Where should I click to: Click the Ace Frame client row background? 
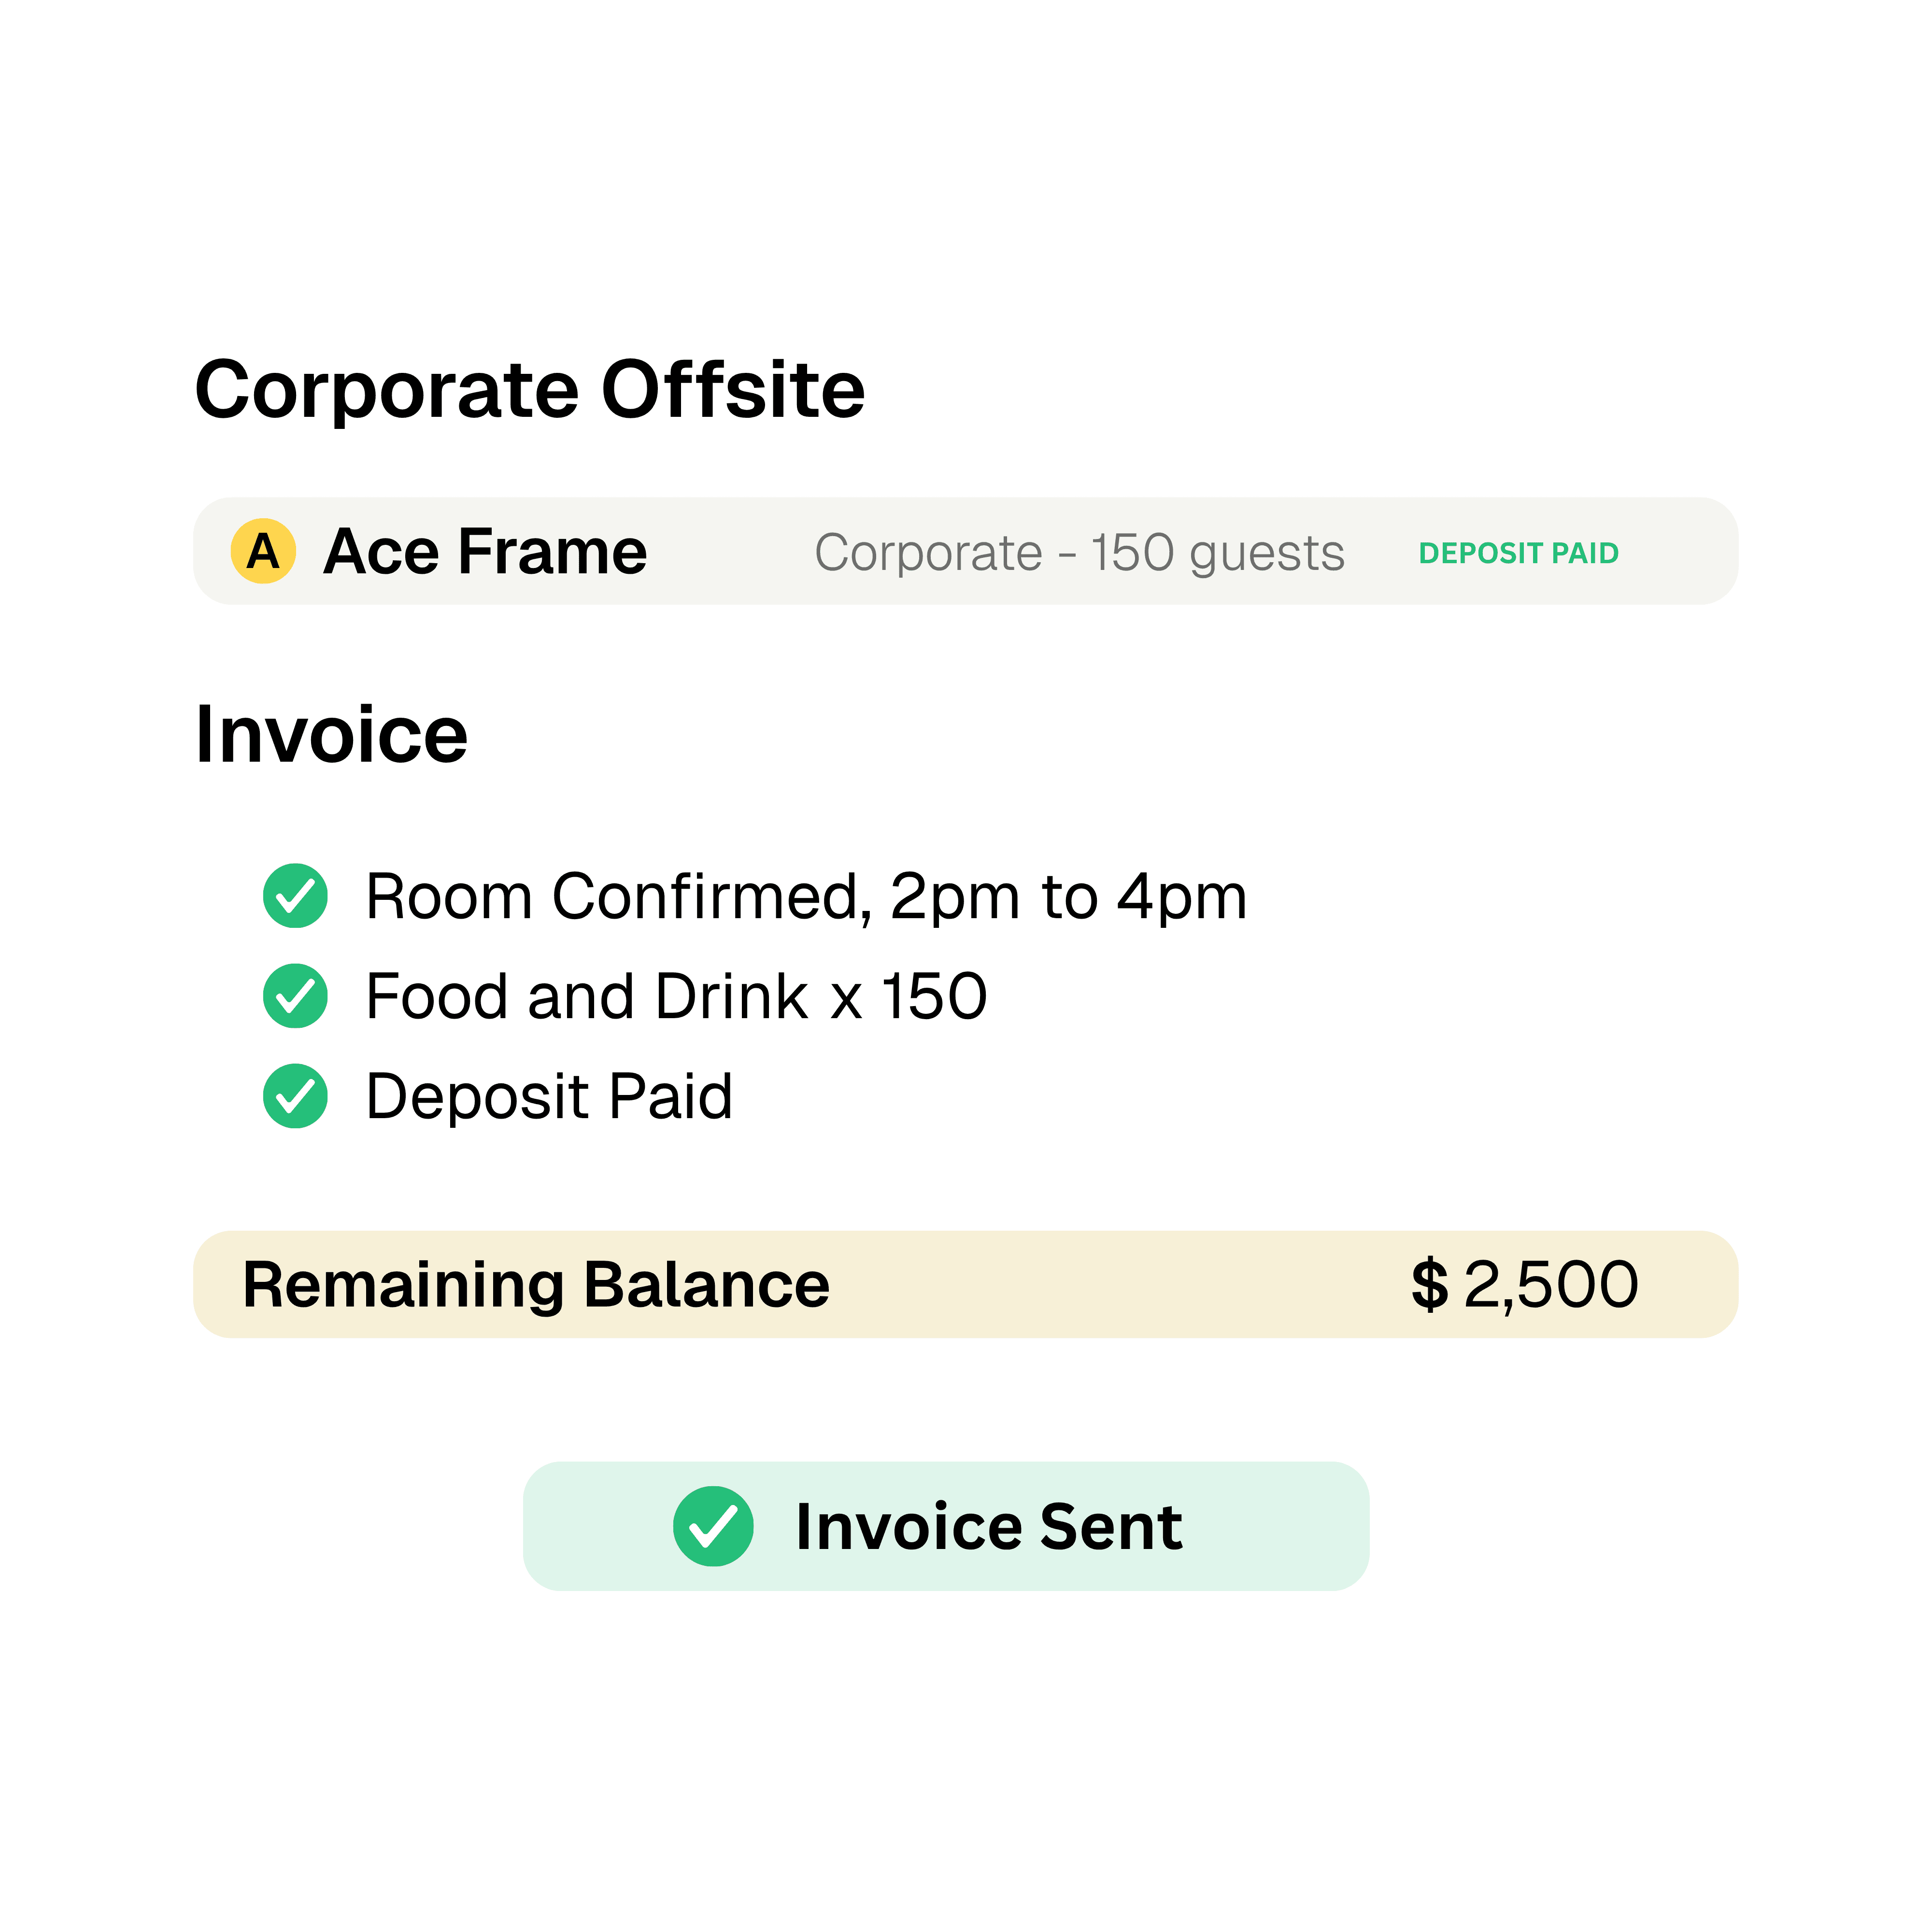coord(966,551)
